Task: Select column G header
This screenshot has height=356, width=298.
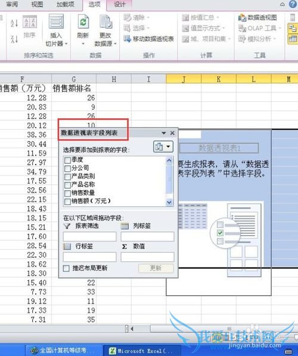Action: 74,79
